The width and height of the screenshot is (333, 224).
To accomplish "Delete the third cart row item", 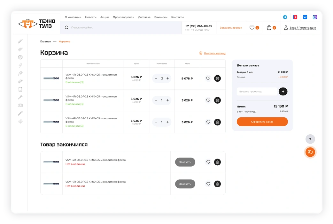I will [x=217, y=122].
